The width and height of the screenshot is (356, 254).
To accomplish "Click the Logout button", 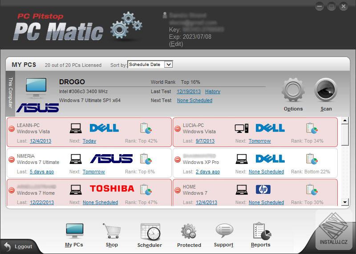I will pos(18,246).
